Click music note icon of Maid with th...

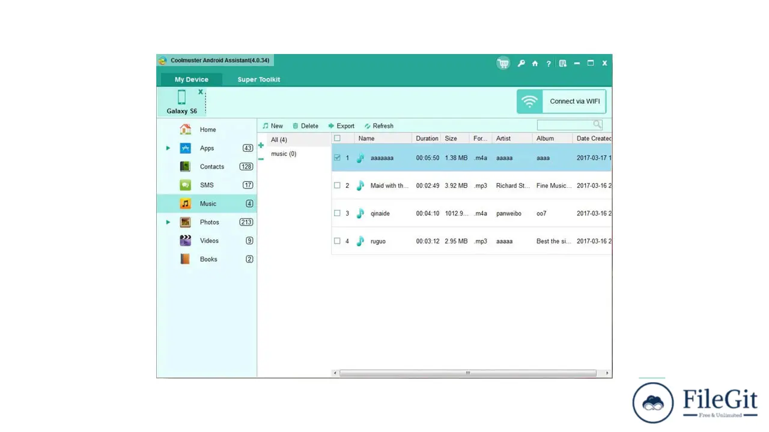pos(360,185)
